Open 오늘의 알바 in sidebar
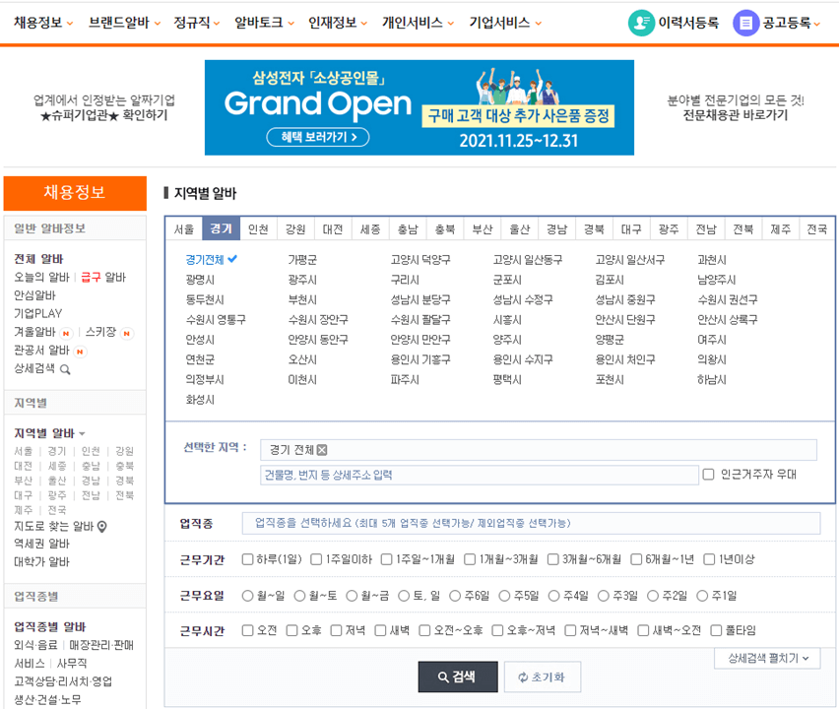839x709 pixels. pos(41,277)
